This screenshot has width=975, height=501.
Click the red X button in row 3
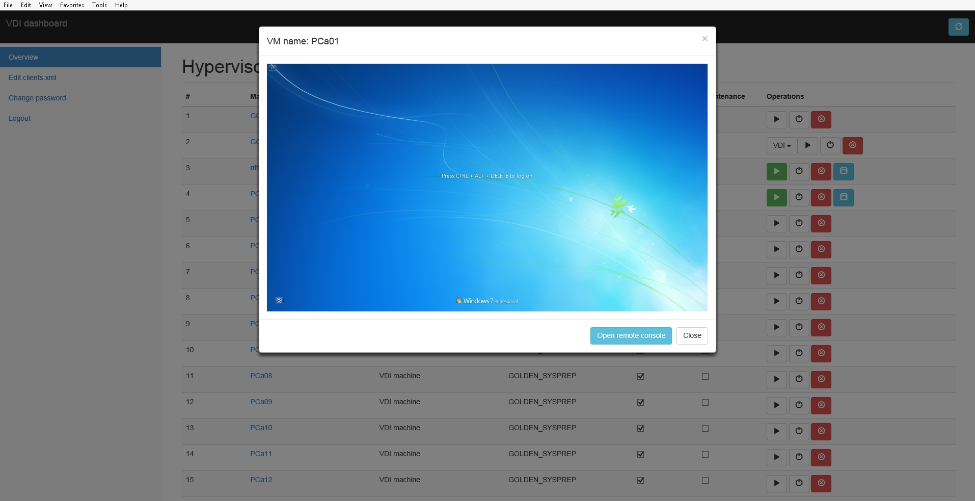tap(821, 172)
